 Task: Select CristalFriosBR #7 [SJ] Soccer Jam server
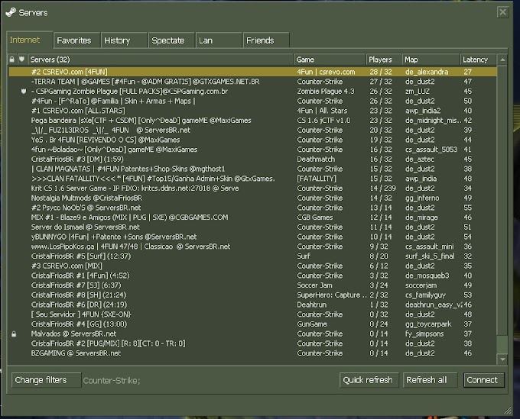click(x=252, y=285)
